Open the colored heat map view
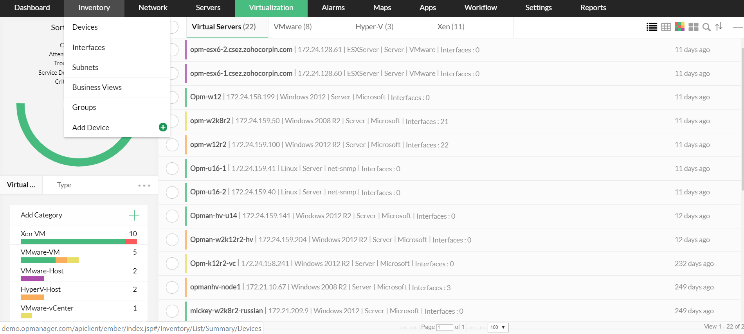Screen dimensions: 744x334 680,27
